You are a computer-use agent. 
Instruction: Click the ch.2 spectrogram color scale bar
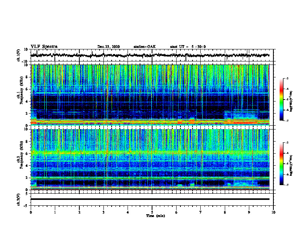click(x=281, y=164)
